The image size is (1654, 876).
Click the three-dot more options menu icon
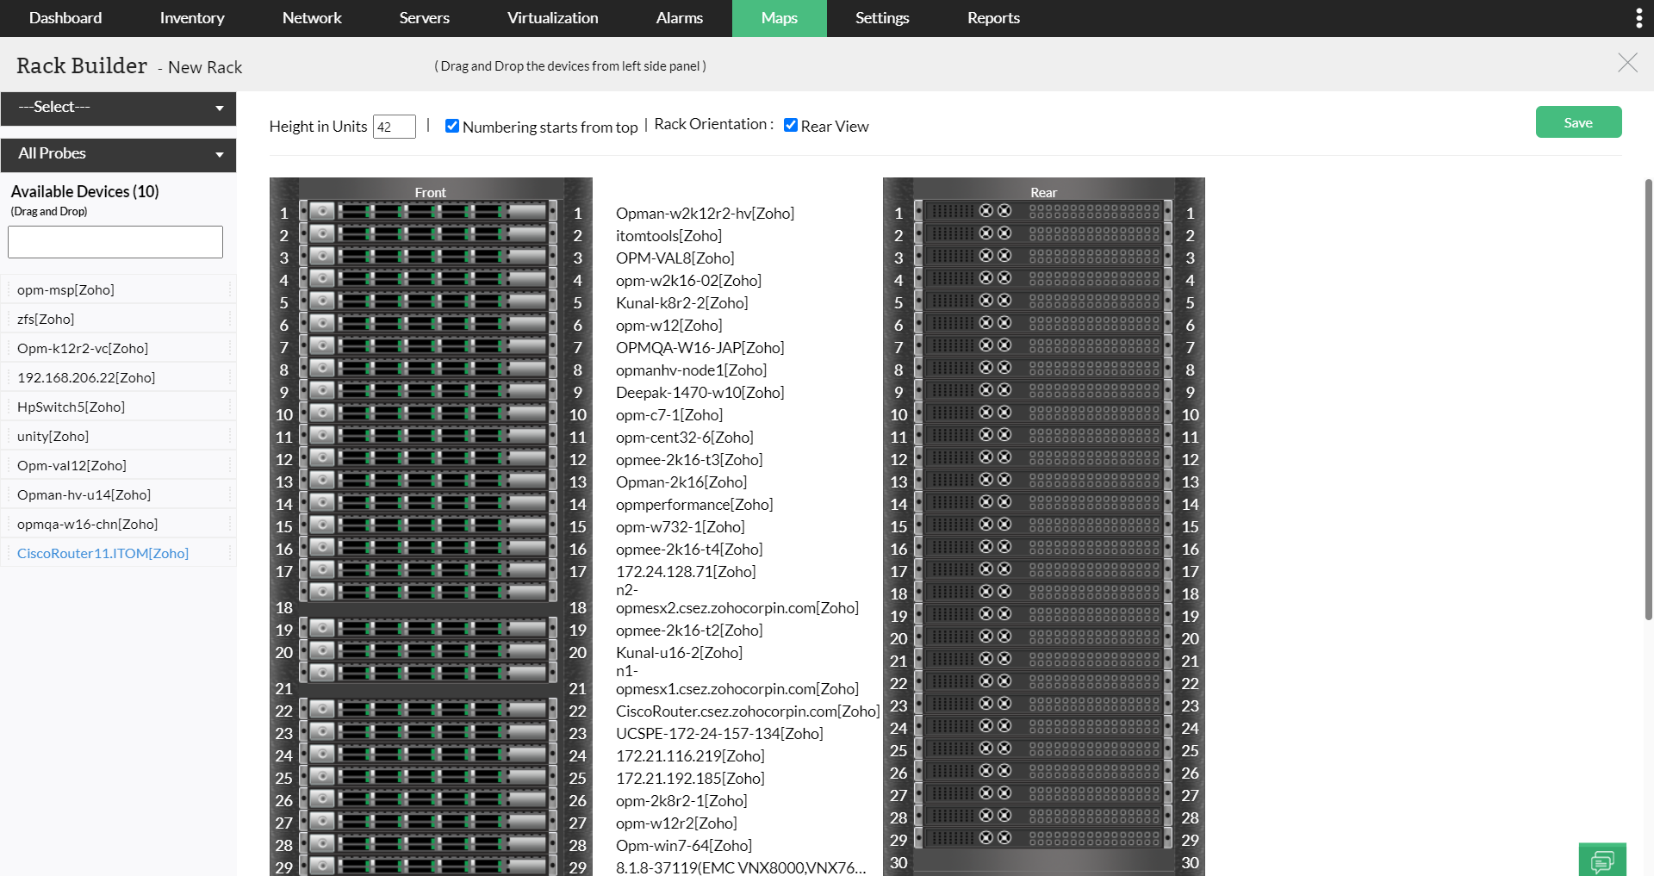[1638, 18]
